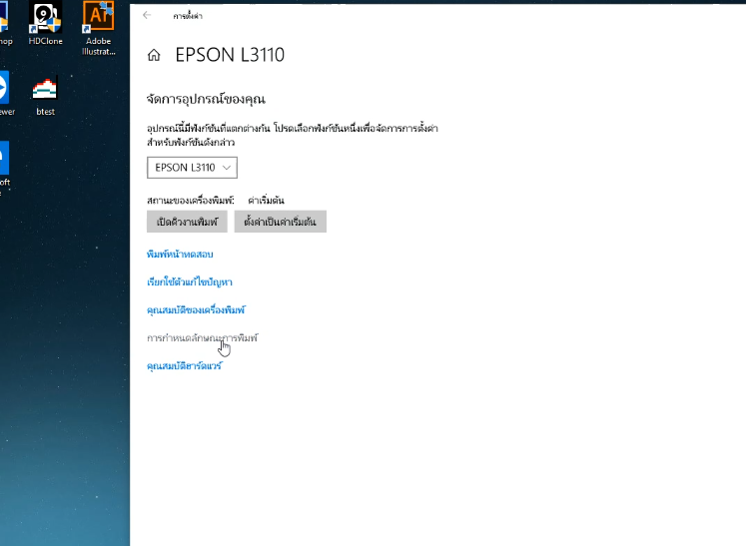This screenshot has width=746, height=546.
Task: Open the คุณสมบัติของเครื่องพิมพ์ (printer properties) link
Action: coord(196,310)
